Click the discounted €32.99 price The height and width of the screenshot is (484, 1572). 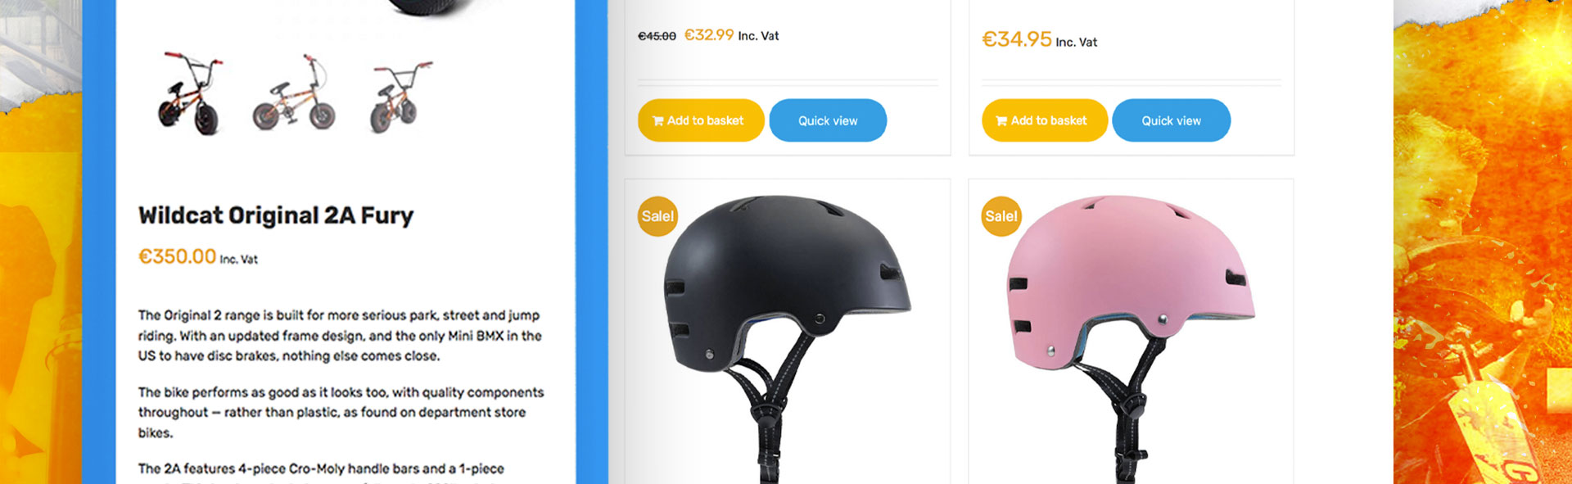[x=709, y=35]
